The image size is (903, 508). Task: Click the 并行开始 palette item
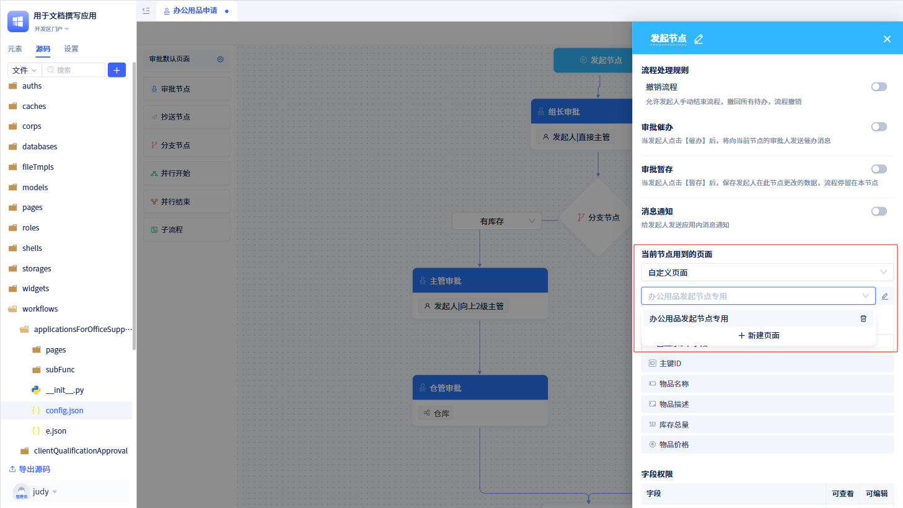(187, 173)
